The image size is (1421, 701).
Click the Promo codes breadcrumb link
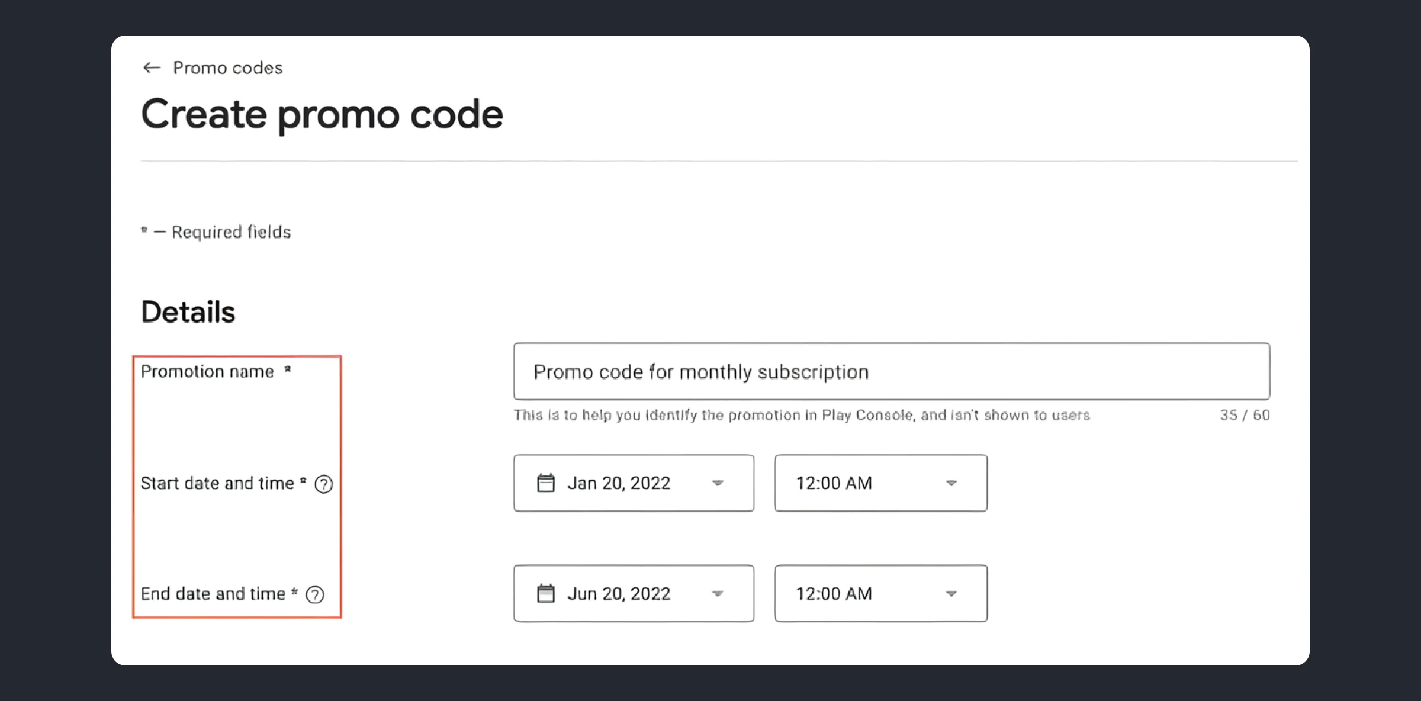tap(227, 67)
